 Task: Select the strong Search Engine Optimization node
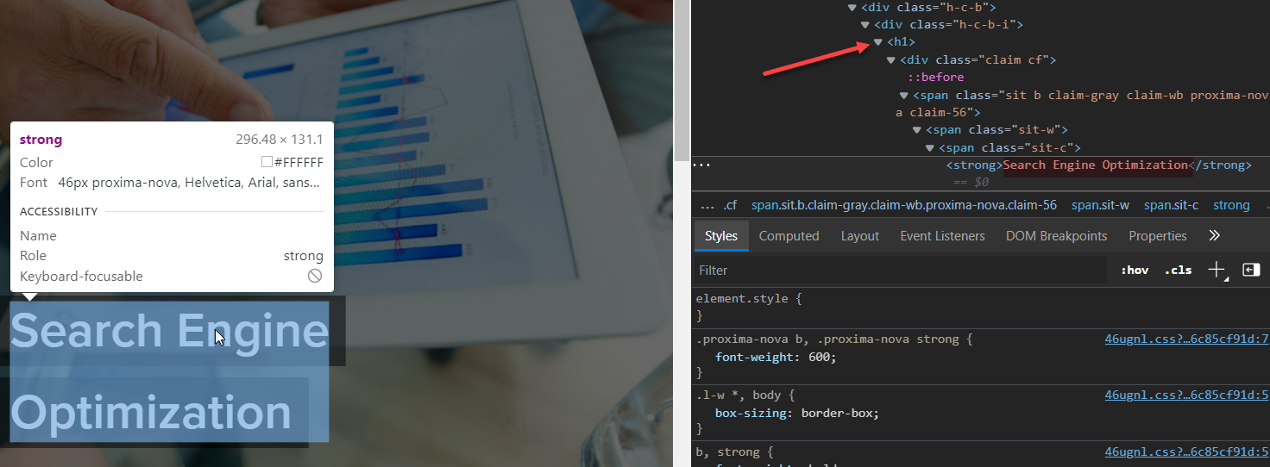(x=1098, y=165)
